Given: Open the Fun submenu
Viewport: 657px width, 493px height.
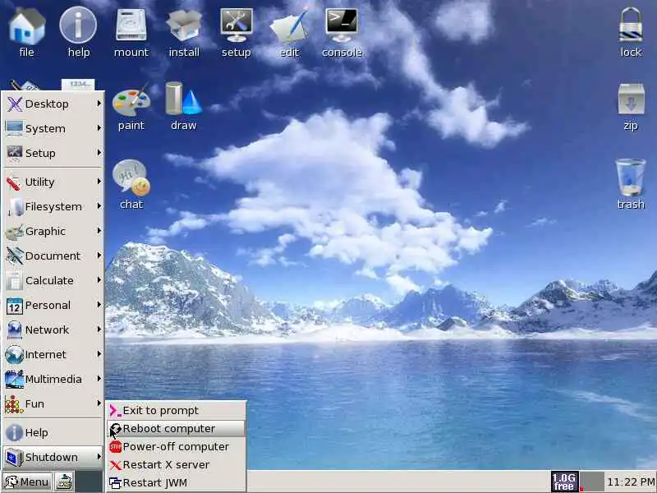Looking at the screenshot, I should (53, 403).
